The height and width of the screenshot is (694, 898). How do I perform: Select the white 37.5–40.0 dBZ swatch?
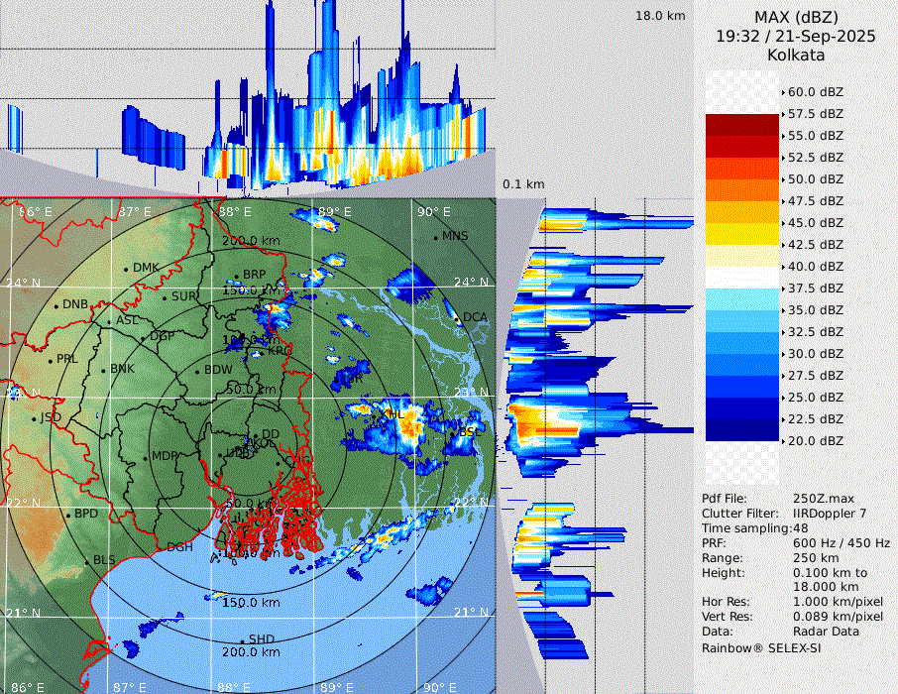point(742,278)
